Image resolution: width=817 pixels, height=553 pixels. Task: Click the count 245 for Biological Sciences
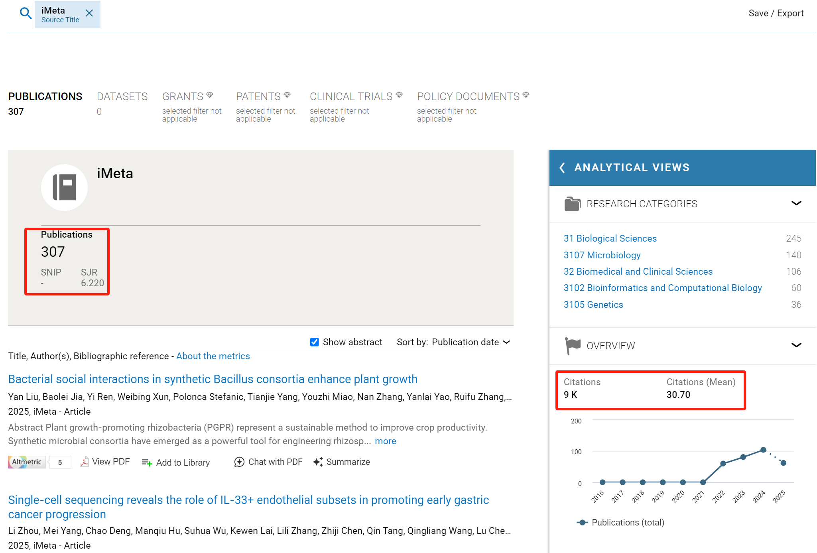tap(793, 238)
